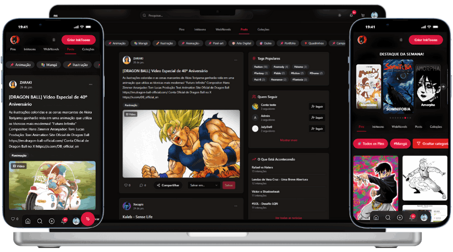Toggle theme sun icon on left phone
The image size is (453, 252).
coord(54,40)
